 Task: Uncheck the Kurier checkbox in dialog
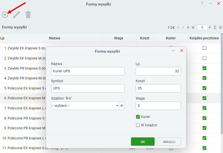[138, 117]
